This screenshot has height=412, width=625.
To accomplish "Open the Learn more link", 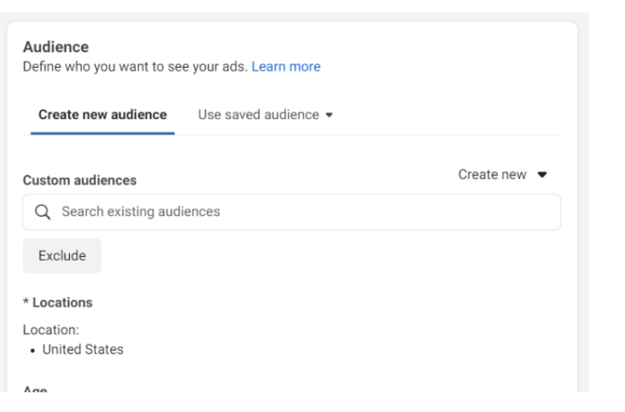I will pos(286,66).
